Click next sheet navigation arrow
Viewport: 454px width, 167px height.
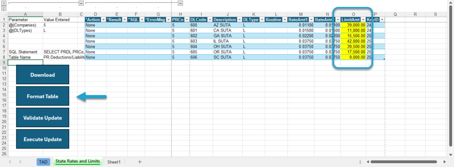(x=20, y=162)
